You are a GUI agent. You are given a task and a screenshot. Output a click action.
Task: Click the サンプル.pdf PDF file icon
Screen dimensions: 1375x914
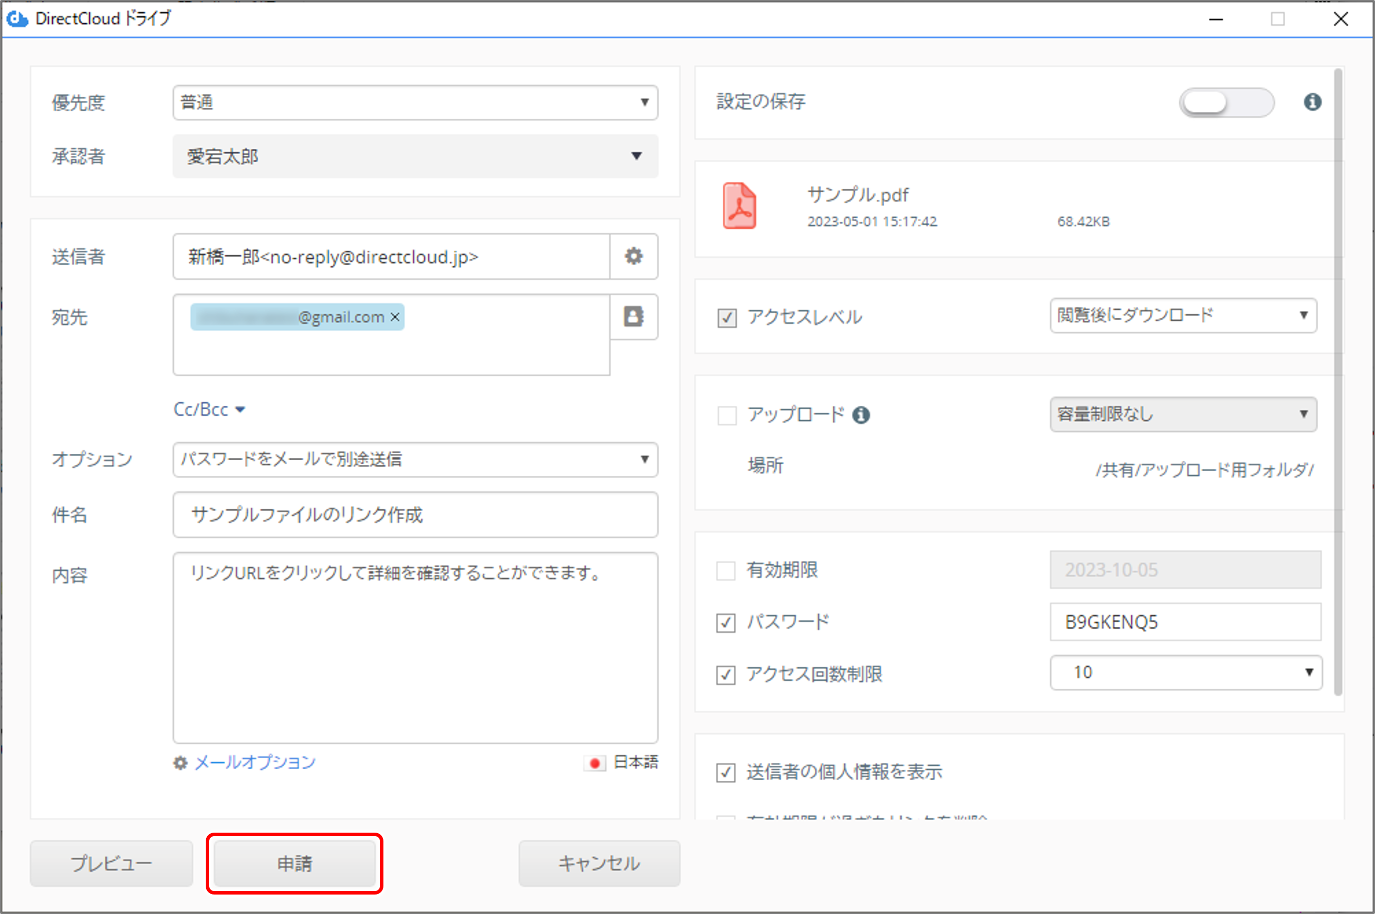pyautogui.click(x=739, y=205)
